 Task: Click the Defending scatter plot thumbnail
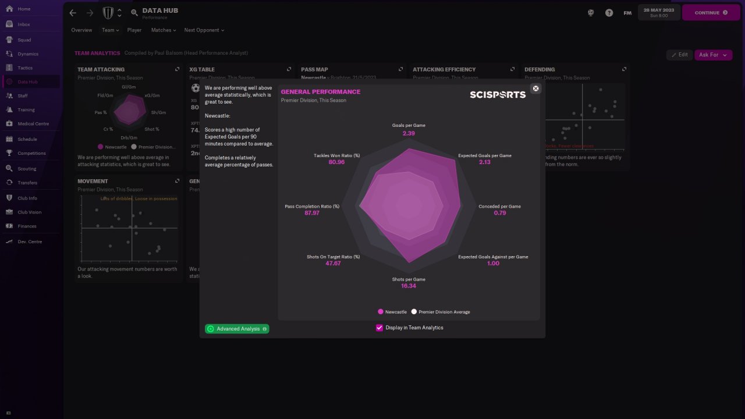pyautogui.click(x=583, y=115)
